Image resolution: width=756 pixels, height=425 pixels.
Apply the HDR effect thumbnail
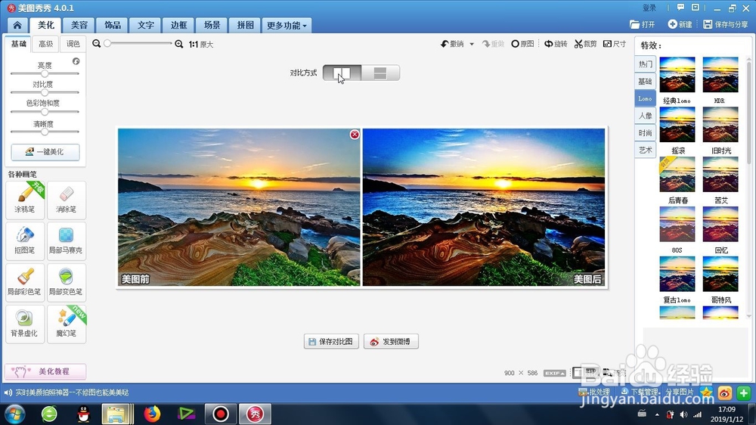720,75
